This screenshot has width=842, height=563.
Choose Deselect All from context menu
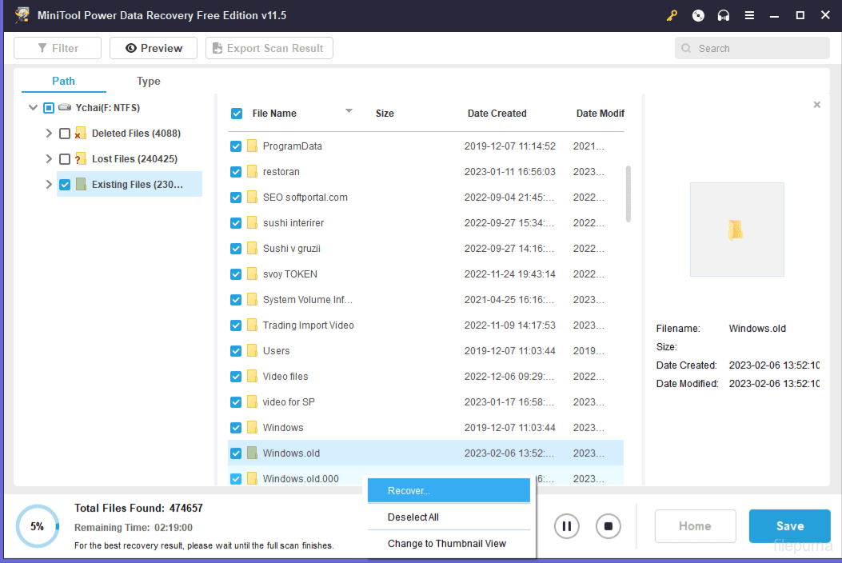tap(449, 517)
